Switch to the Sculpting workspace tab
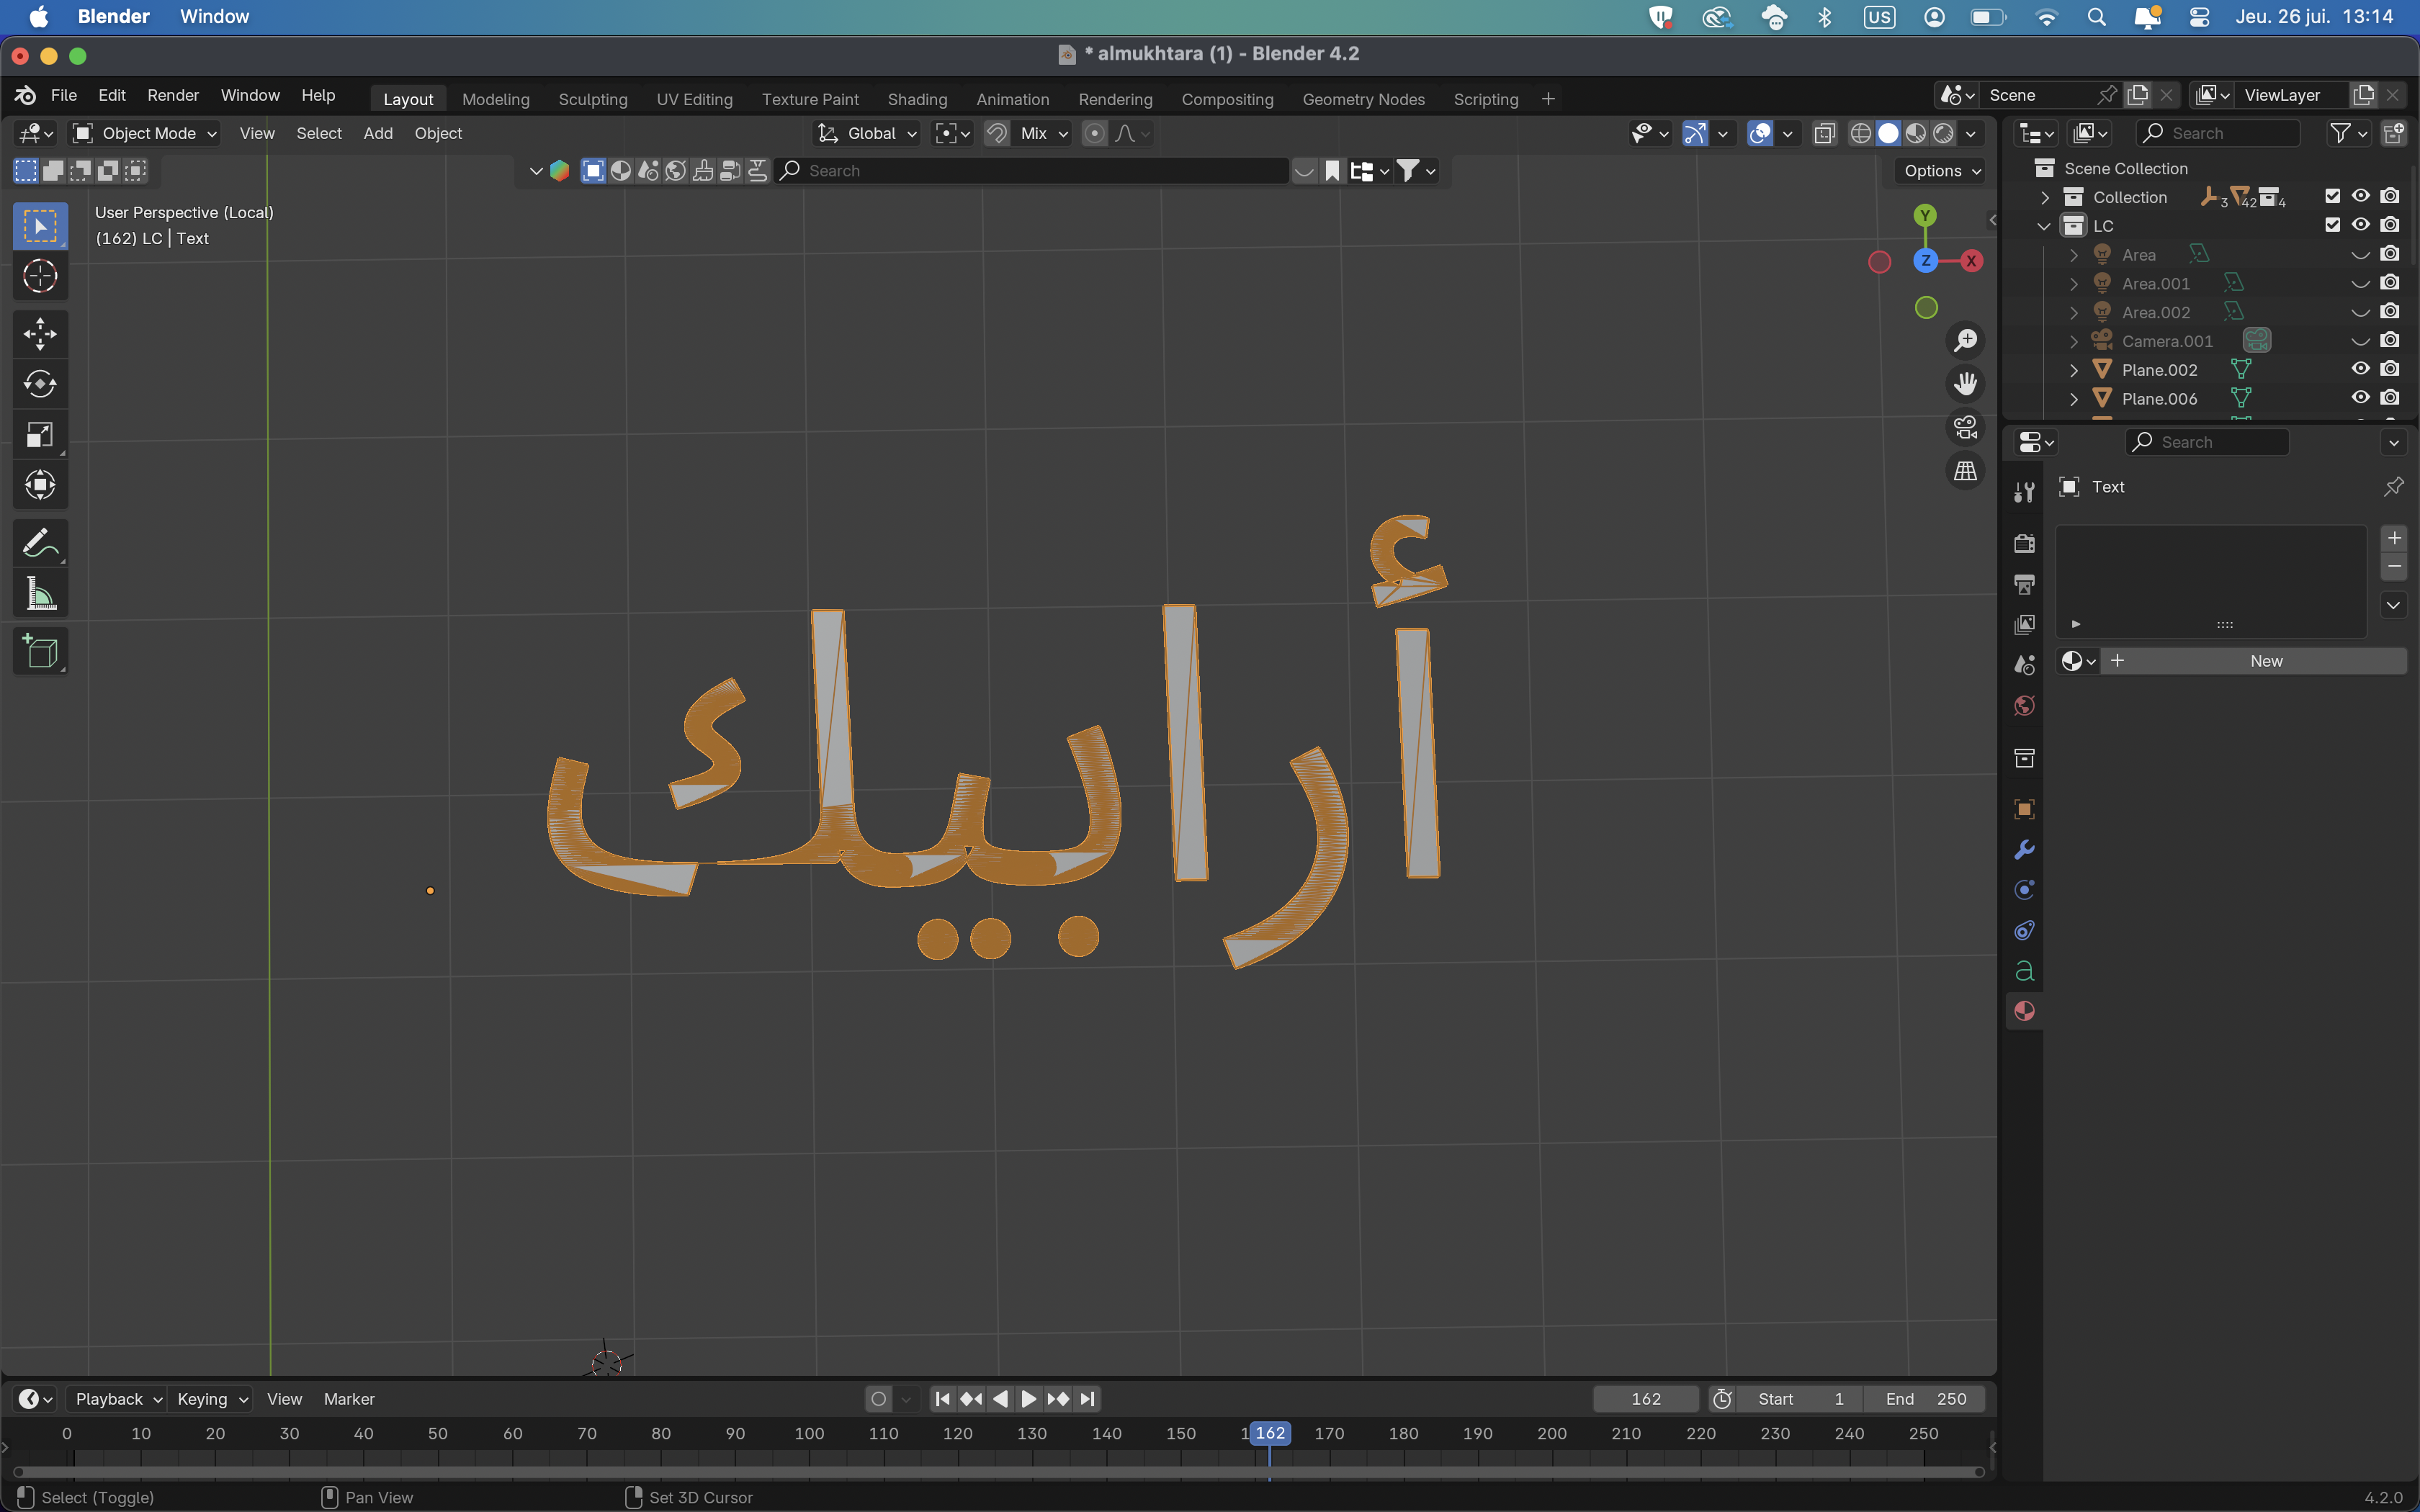The height and width of the screenshot is (1512, 2420). (593, 99)
